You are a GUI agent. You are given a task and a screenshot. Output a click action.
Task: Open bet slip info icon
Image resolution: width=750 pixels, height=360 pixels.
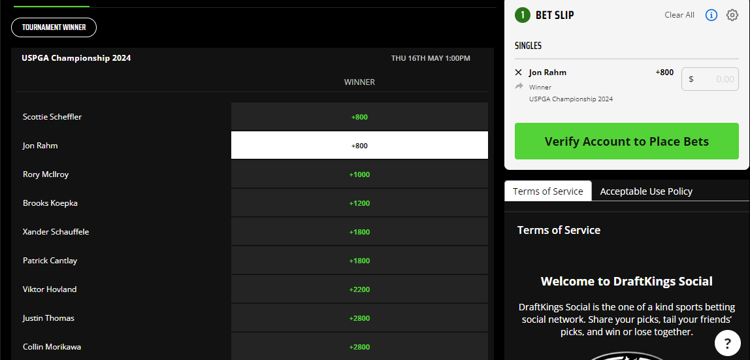click(x=711, y=15)
